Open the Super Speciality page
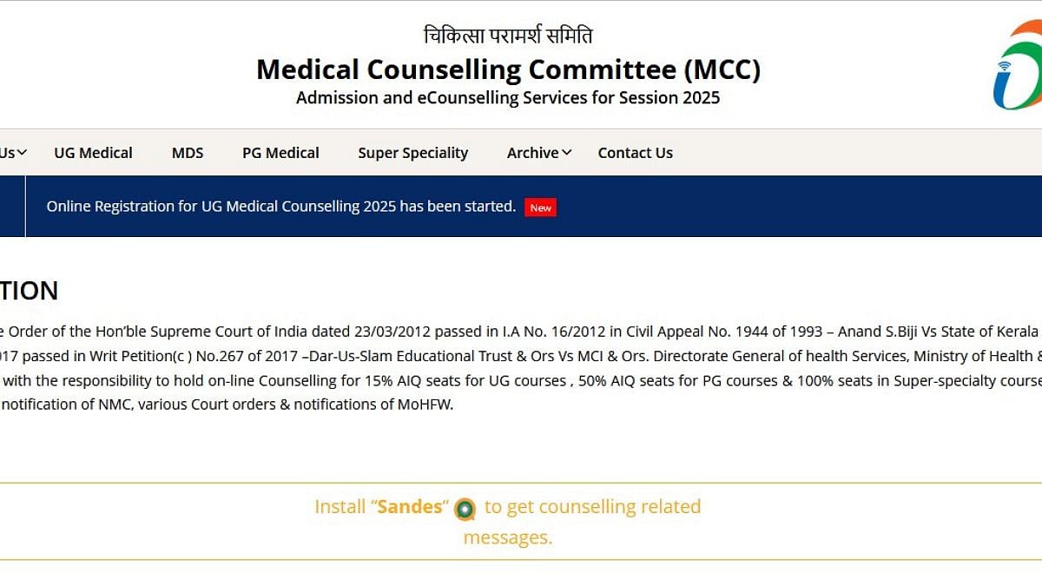 click(x=412, y=153)
